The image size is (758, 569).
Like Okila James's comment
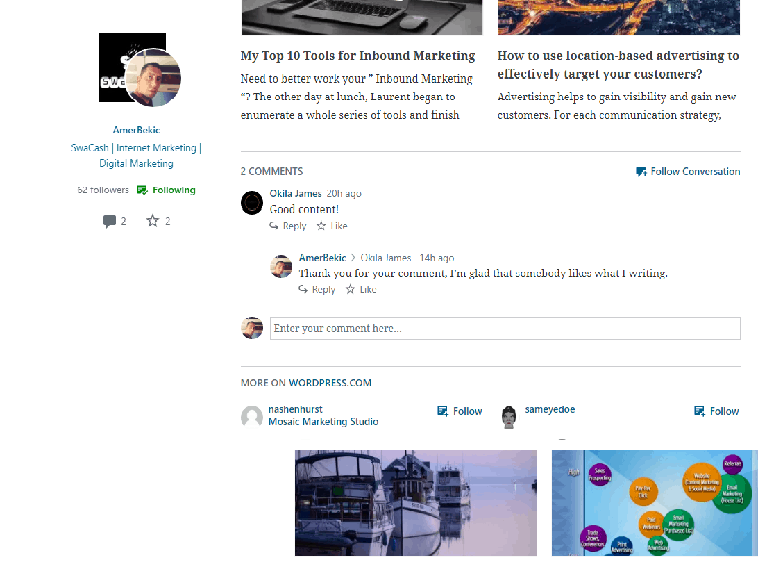click(x=332, y=226)
